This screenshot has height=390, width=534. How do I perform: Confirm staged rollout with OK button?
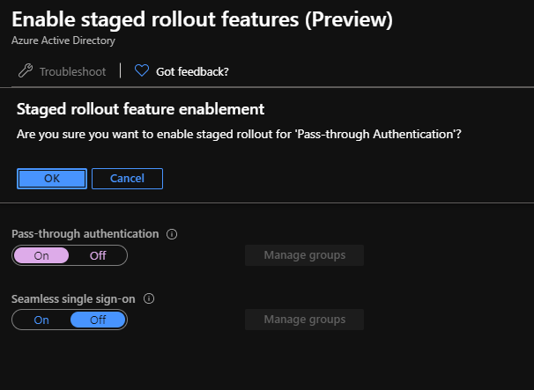point(52,178)
